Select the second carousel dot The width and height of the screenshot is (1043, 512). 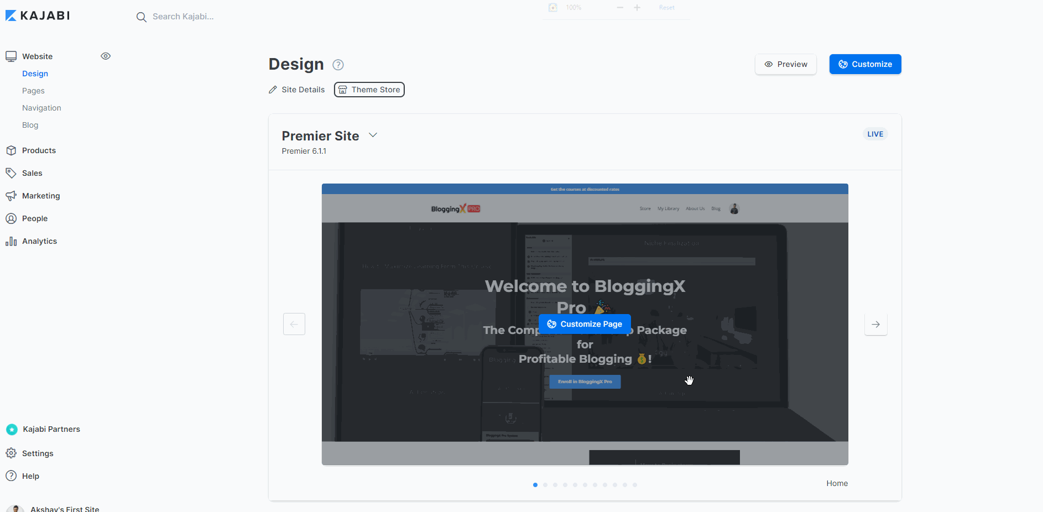click(x=545, y=485)
